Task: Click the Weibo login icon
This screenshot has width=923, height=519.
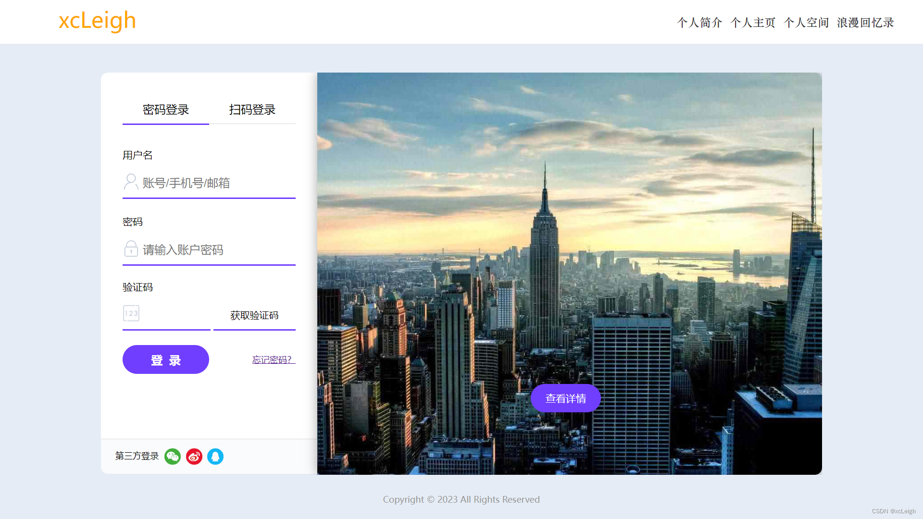Action: tap(194, 456)
